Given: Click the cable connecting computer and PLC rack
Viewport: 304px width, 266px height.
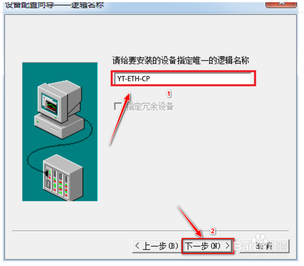Looking at the screenshot, I should 58,147.
